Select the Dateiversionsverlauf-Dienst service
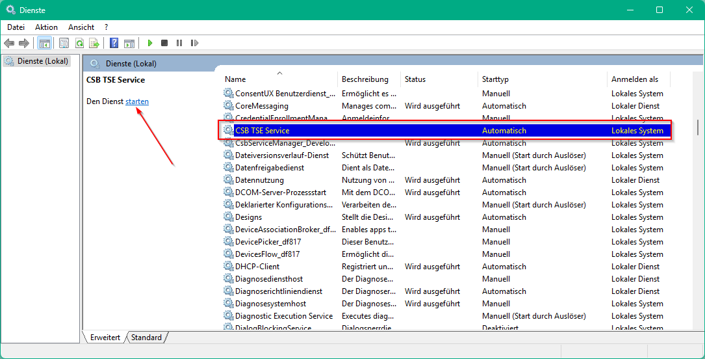This screenshot has height=359, width=705. tap(282, 155)
